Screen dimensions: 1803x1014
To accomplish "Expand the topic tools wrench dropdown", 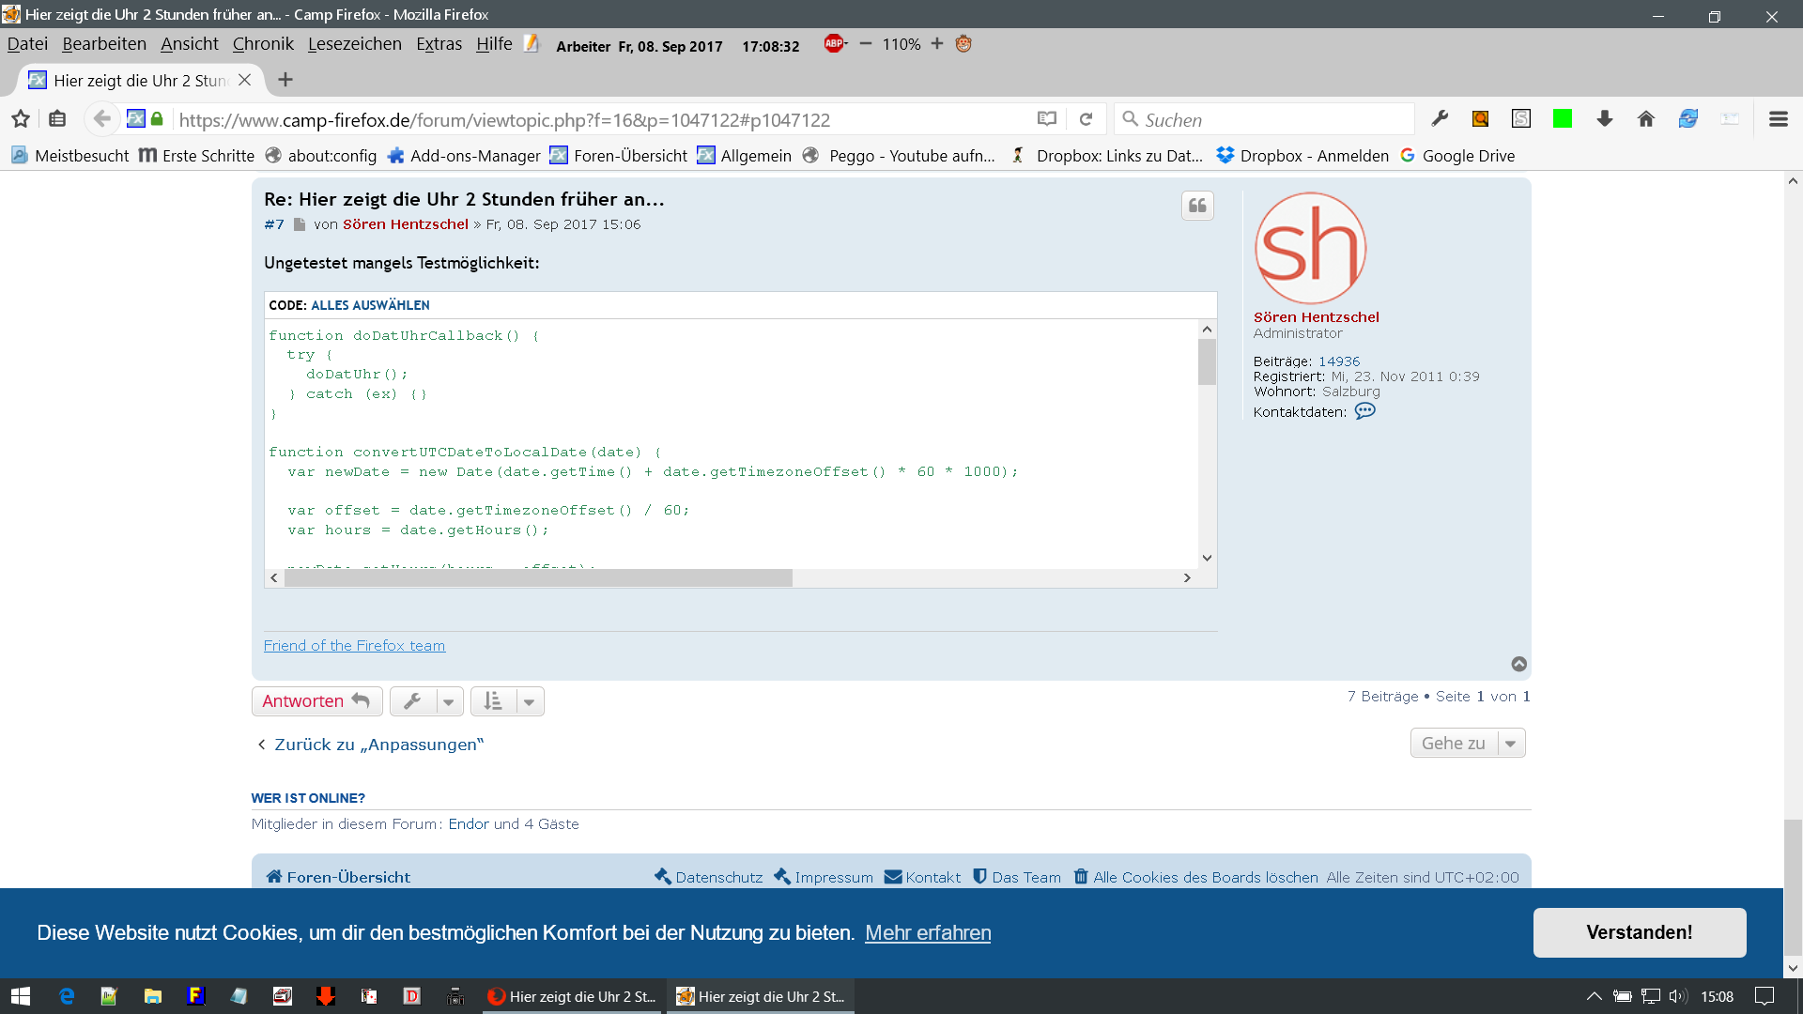I will (449, 701).
